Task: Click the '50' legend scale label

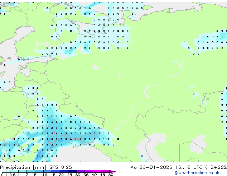Action: pyautogui.click(x=111, y=175)
